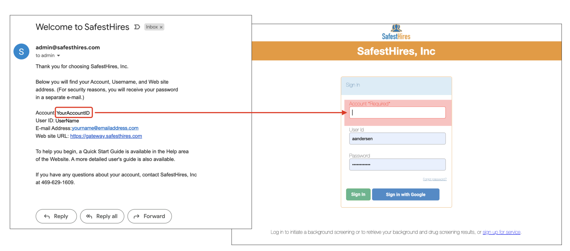Click inside the highlighted Account Required field

pyautogui.click(x=397, y=112)
